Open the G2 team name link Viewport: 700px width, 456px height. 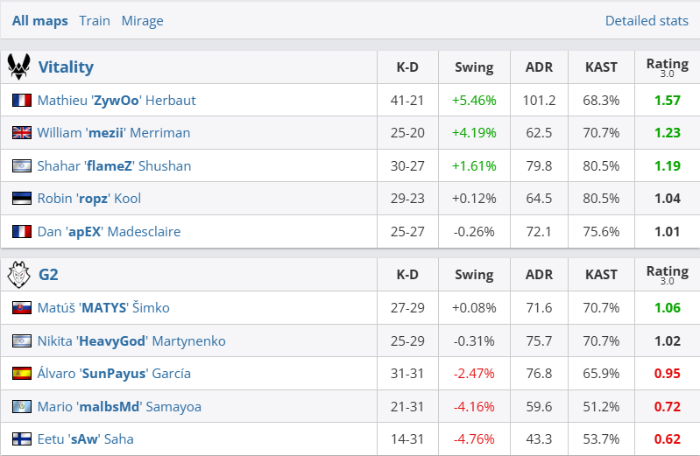point(48,275)
